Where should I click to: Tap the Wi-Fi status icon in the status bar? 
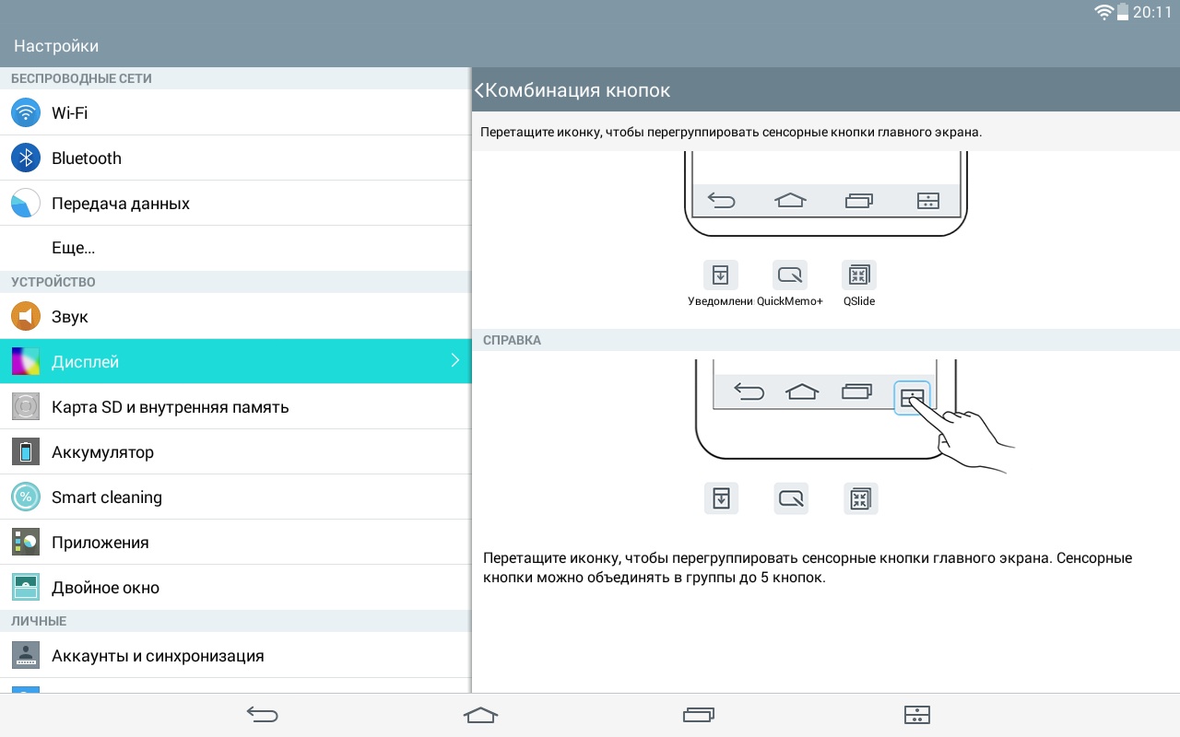pyautogui.click(x=1103, y=12)
